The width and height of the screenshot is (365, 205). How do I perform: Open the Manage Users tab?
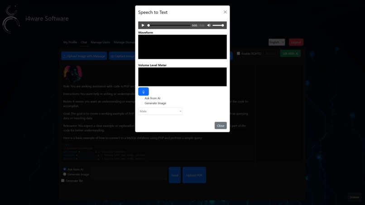[101, 43]
